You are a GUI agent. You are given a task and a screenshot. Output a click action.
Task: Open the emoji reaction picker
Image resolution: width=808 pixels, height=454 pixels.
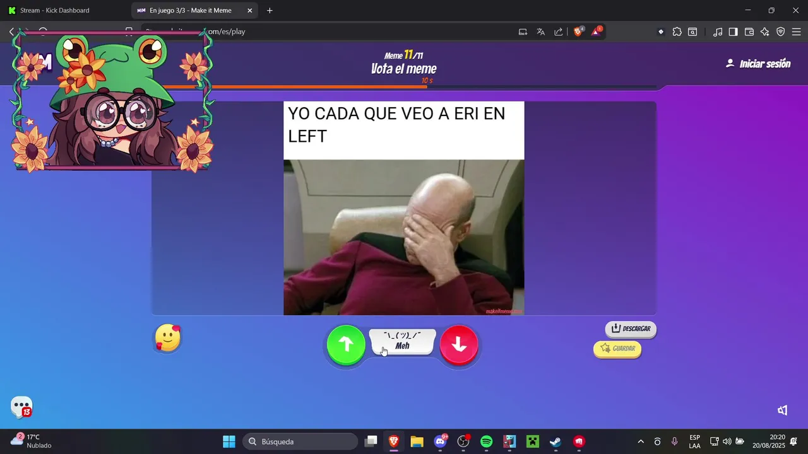168,339
